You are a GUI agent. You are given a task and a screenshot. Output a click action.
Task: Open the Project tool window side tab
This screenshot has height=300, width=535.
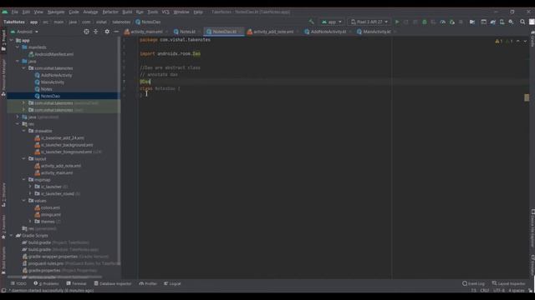point(3,41)
